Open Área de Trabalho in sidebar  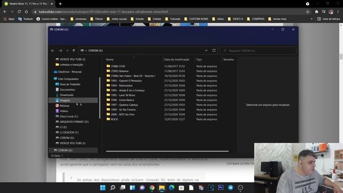(68, 84)
